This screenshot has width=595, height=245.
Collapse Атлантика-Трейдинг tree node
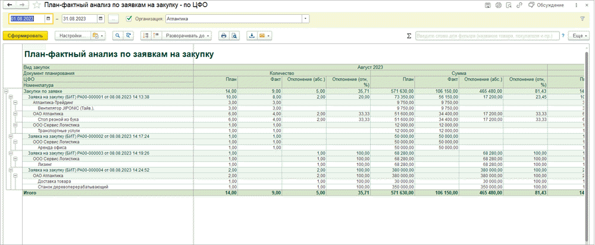coord(15,102)
